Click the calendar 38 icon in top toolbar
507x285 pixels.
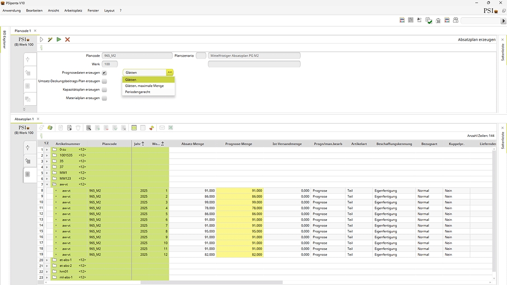pos(438,20)
